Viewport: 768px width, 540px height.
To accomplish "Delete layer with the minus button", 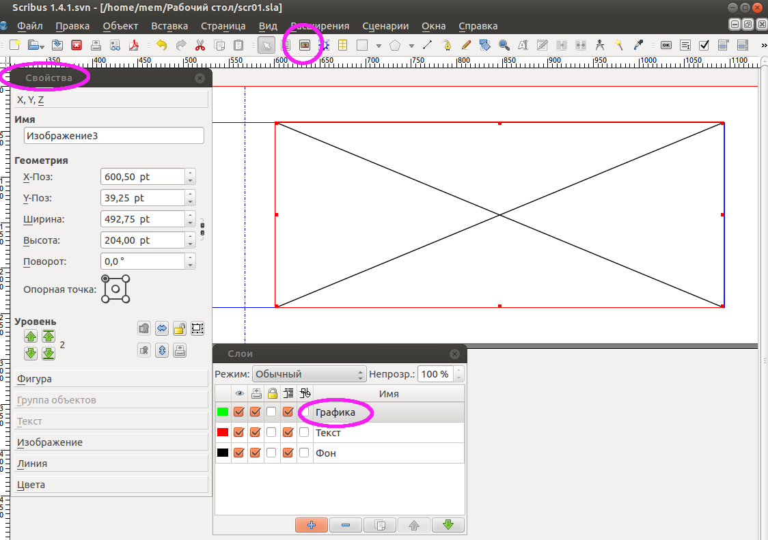I will click(x=346, y=525).
